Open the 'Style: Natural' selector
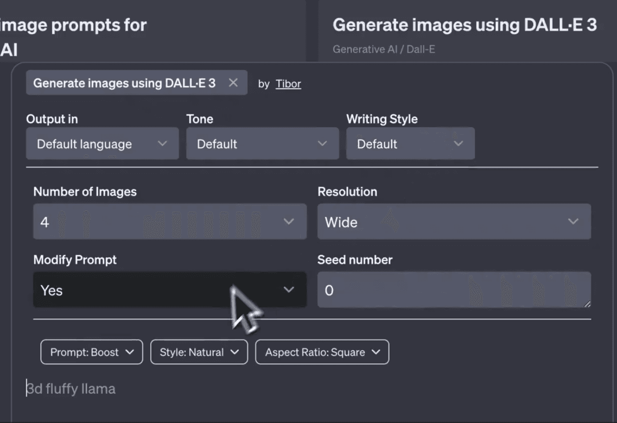The width and height of the screenshot is (617, 423). (198, 352)
